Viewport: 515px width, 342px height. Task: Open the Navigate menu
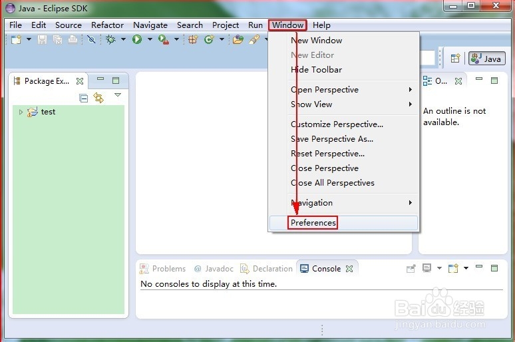click(x=150, y=25)
